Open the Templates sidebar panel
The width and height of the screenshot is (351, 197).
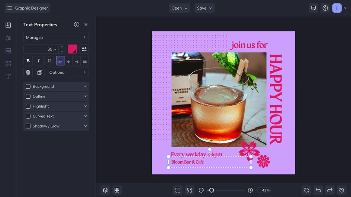[8, 51]
